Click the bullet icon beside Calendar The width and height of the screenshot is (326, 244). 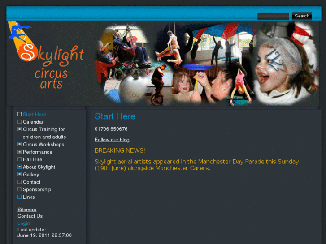(20, 122)
